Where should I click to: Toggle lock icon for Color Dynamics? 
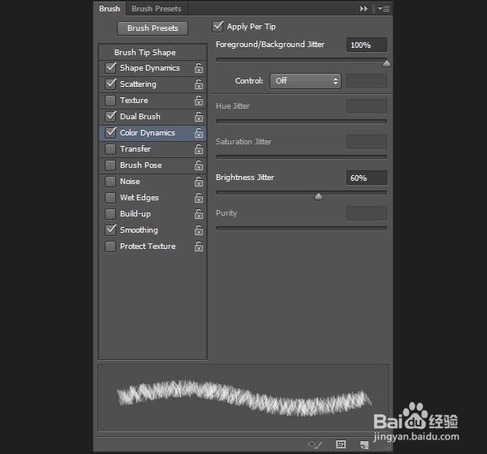[199, 133]
